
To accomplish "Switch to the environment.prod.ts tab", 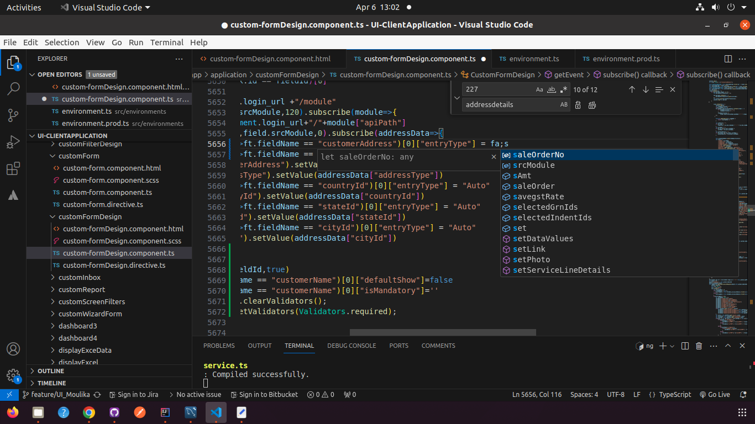I will (x=621, y=59).
